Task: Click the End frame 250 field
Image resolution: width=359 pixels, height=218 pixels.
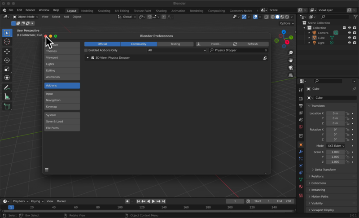Action: click(x=284, y=201)
